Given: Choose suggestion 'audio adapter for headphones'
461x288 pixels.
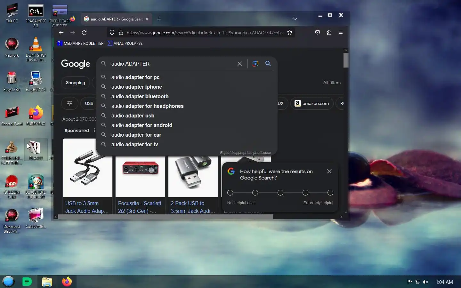Looking at the screenshot, I should point(187,106).
